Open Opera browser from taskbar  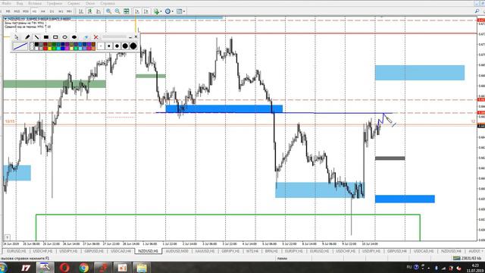tap(64, 268)
